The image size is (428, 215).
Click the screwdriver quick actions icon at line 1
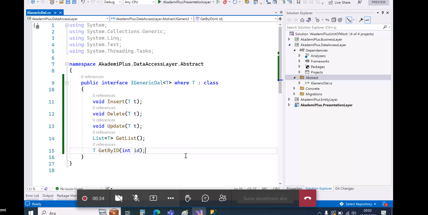(x=37, y=26)
